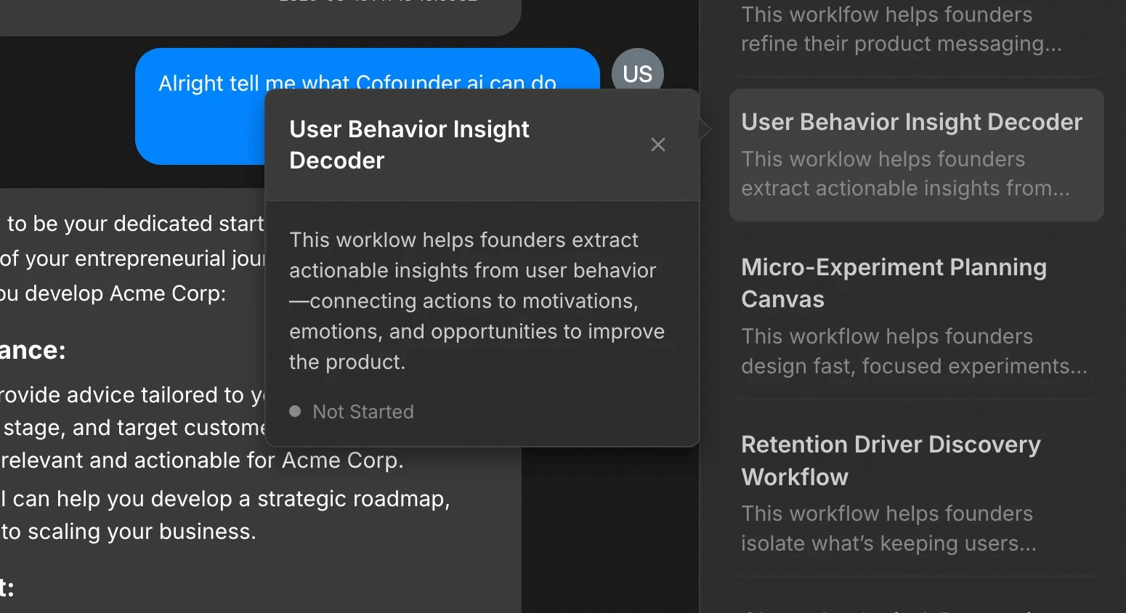Select the User Behavior Insight Decoder sidebar title
This screenshot has height=613, width=1126.
pos(912,122)
